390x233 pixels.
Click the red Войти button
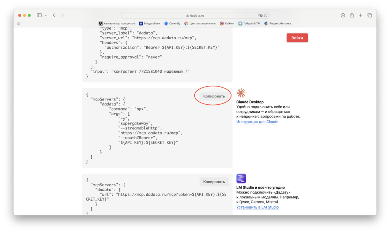point(297,38)
